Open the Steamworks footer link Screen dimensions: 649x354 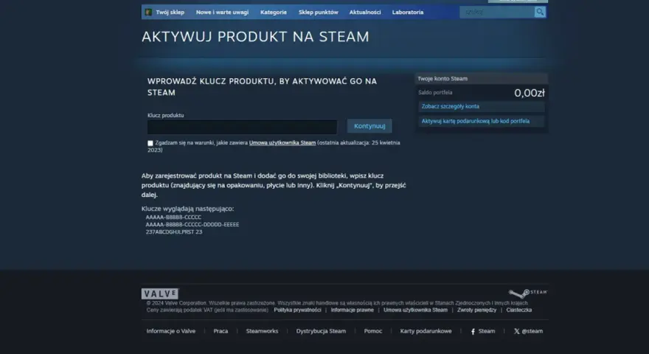(262, 331)
